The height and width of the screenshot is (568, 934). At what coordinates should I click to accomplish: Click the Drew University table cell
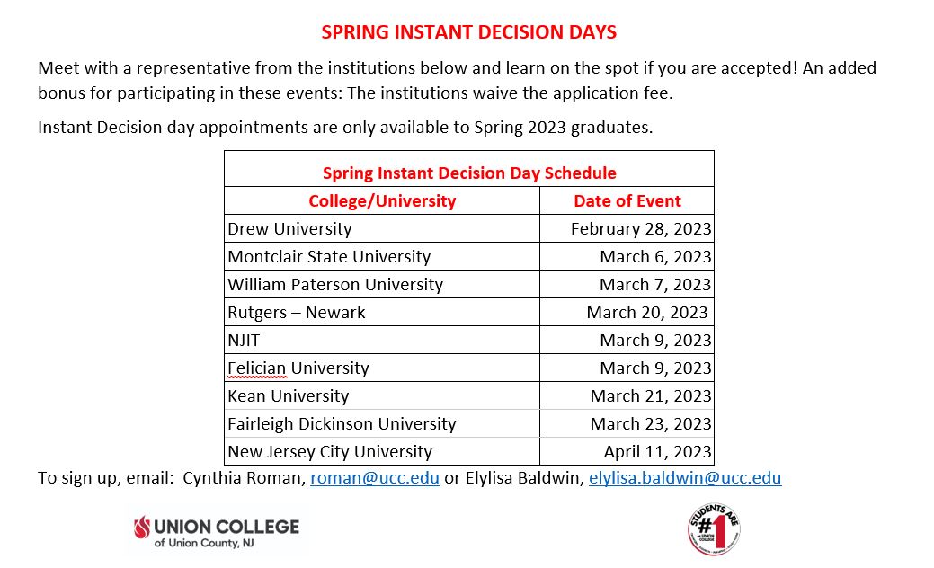pyautogui.click(x=382, y=228)
